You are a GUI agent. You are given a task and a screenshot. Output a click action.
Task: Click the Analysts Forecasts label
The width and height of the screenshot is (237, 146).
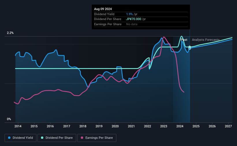pos(206,40)
